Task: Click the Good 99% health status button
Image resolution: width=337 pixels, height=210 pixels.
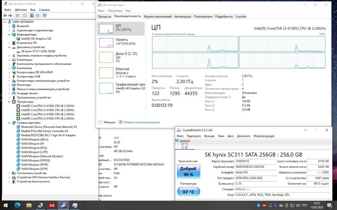Action: coord(189,171)
